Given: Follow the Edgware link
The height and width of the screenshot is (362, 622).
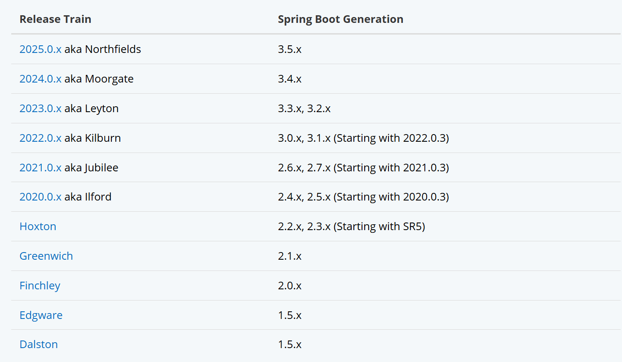Looking at the screenshot, I should pos(41,315).
